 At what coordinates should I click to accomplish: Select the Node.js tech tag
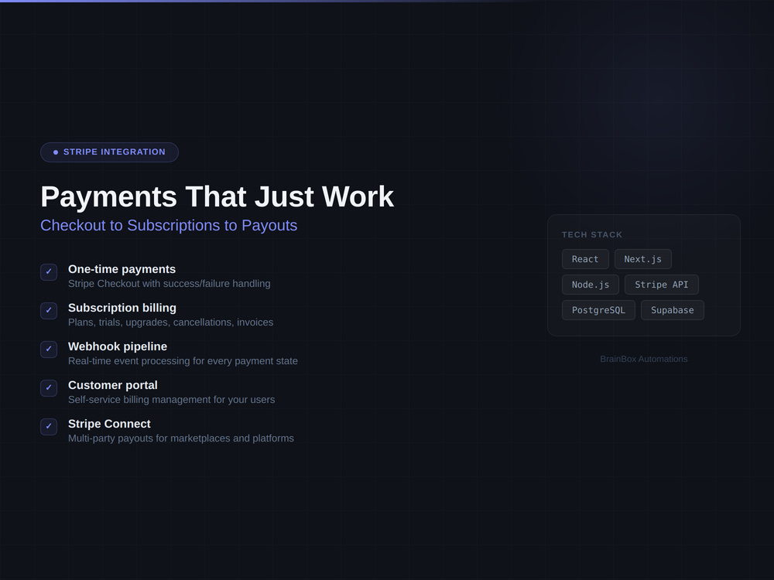point(591,285)
